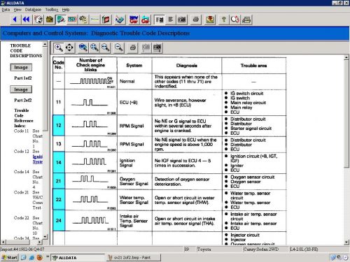
Task: Follow the Ignition System link for Code 12
Action: pos(38,159)
